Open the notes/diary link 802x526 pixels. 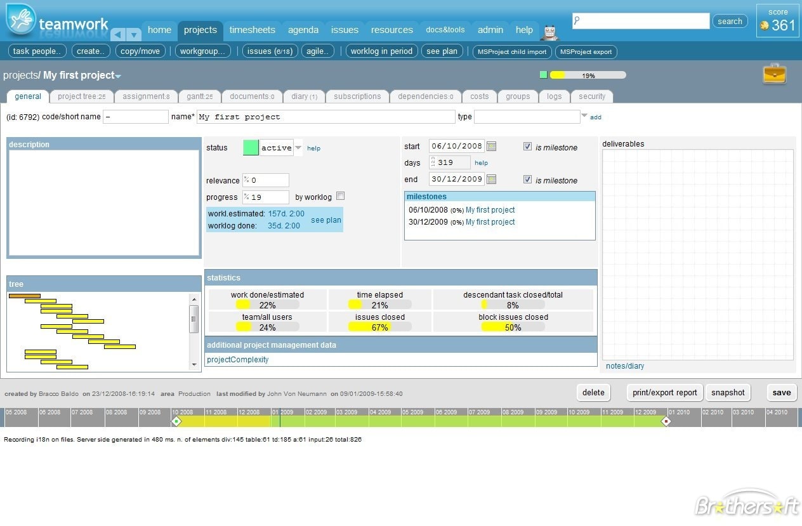tap(625, 366)
